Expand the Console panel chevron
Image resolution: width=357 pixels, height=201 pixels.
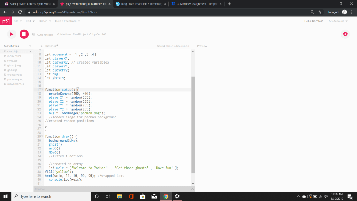coord(192,189)
